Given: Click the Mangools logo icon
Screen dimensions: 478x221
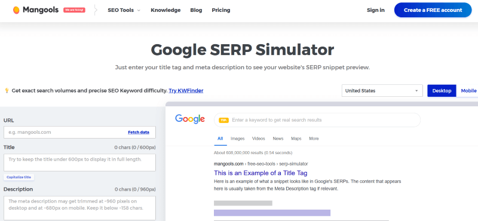Looking at the screenshot, I should (x=16, y=10).
